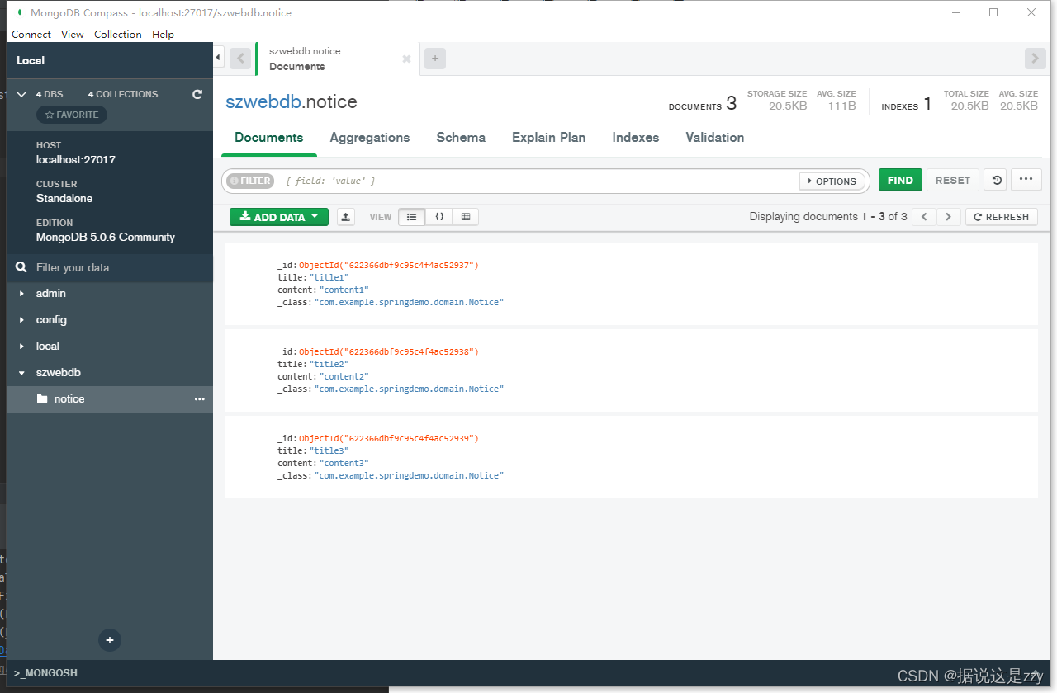The height and width of the screenshot is (693, 1057).
Task: Click the MongoDB 5.0.6 Community edition text
Action: (106, 238)
